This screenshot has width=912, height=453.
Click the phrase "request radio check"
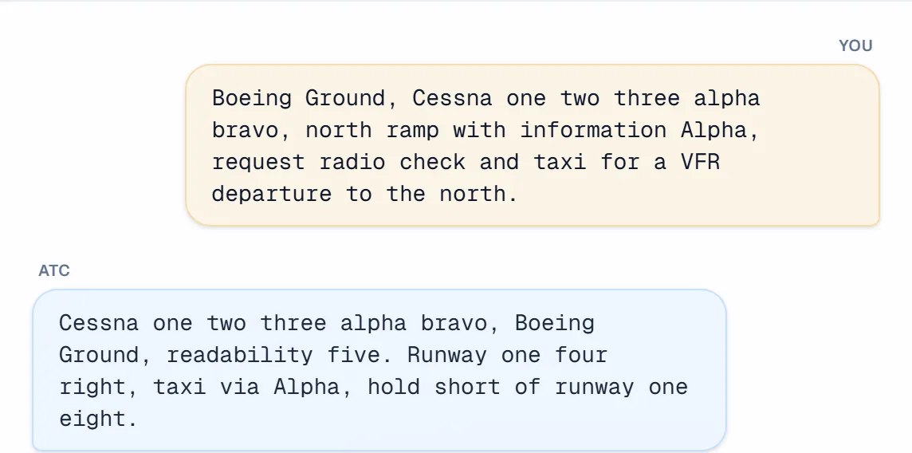339,162
